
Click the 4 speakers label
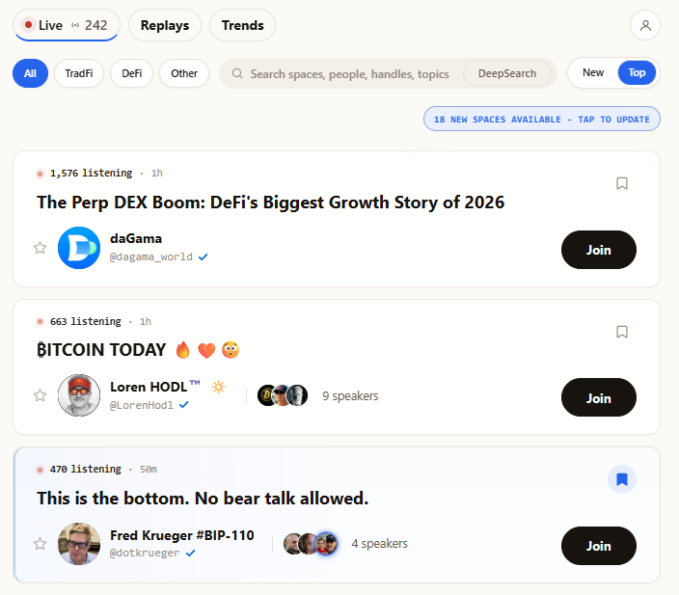pos(379,544)
